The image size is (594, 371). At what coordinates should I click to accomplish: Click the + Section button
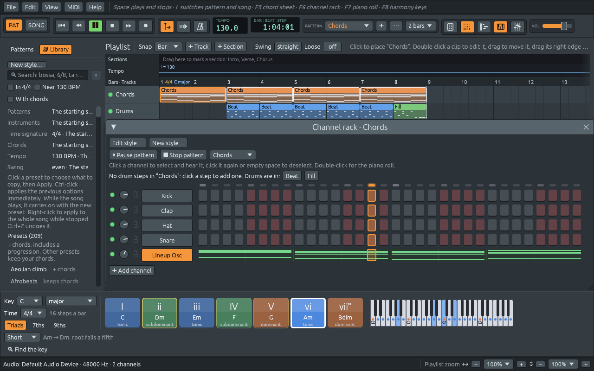[x=230, y=46]
